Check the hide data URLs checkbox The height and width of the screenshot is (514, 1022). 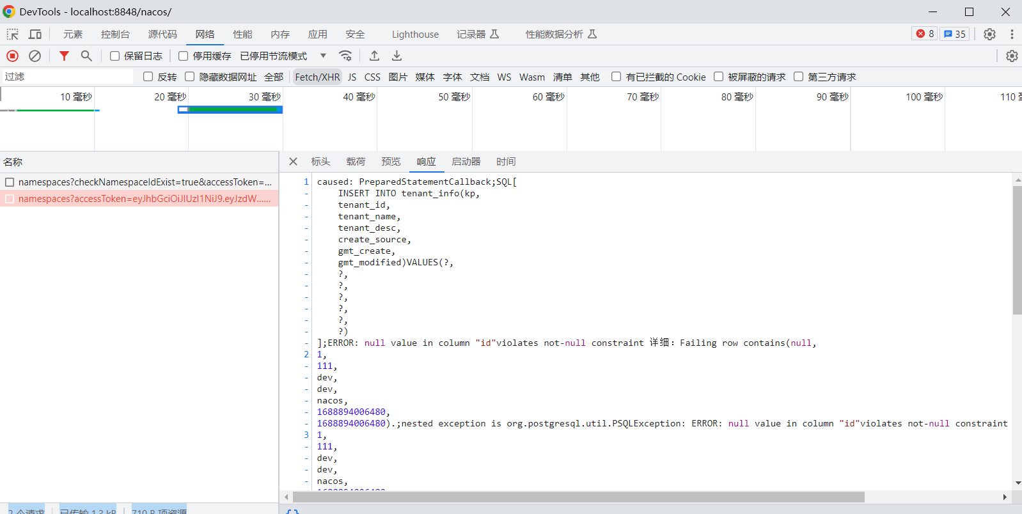[189, 77]
